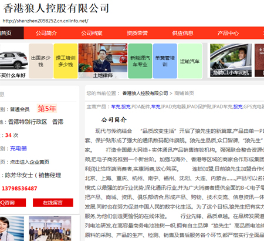The width and height of the screenshot is (264, 241).
Task: Open the 急聘C1小车司机 ad image
Action: coord(231,60)
